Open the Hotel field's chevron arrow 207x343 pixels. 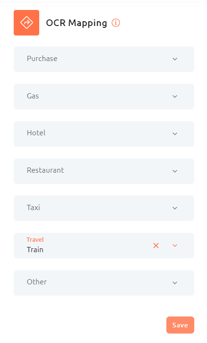pyautogui.click(x=175, y=134)
